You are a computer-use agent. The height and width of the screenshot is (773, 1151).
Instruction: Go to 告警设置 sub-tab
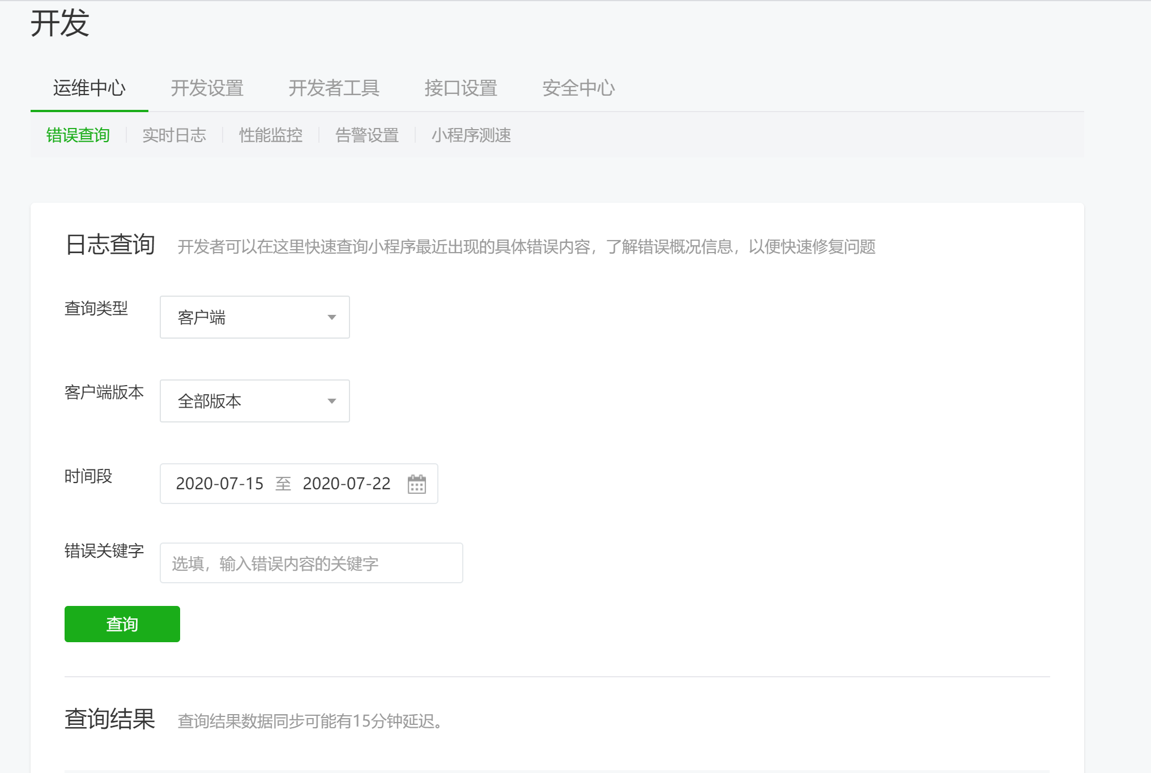tap(366, 135)
